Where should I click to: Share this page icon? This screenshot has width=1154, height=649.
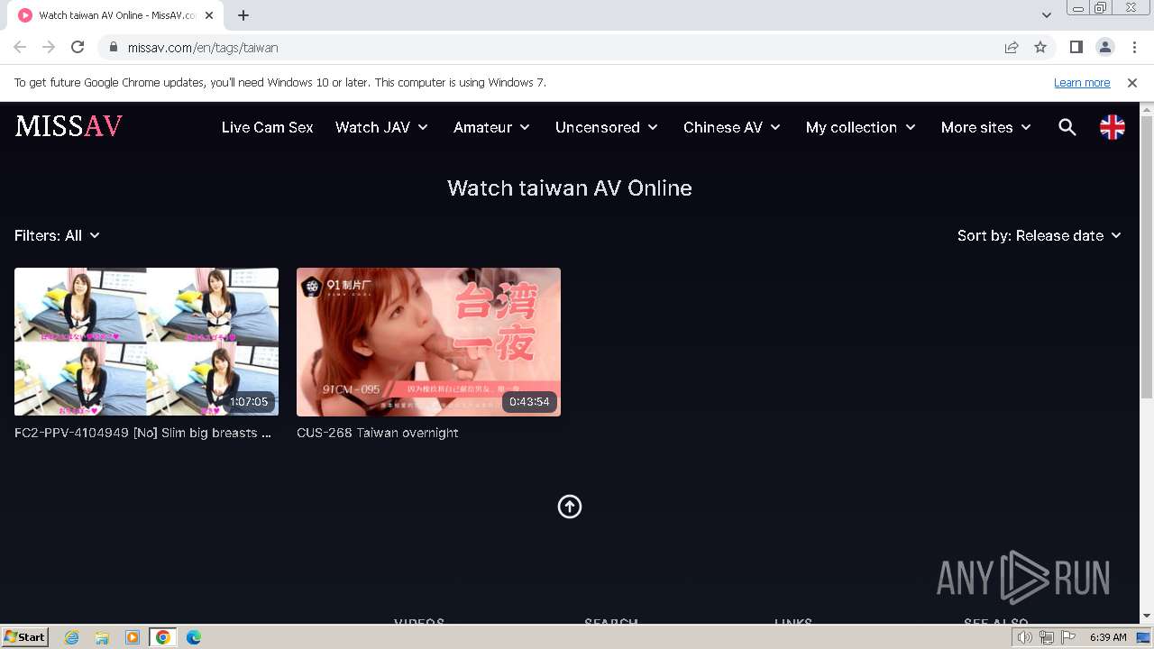pyautogui.click(x=1012, y=47)
